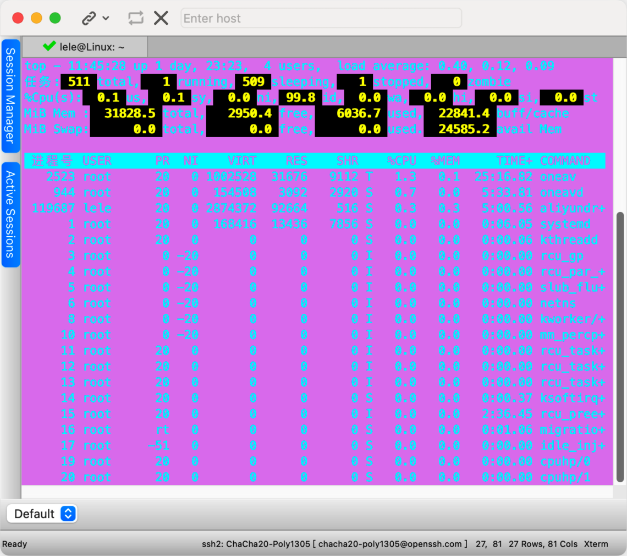627x556 pixels.
Task: Click the 22841.4 buff/cache value
Action: tap(464, 113)
